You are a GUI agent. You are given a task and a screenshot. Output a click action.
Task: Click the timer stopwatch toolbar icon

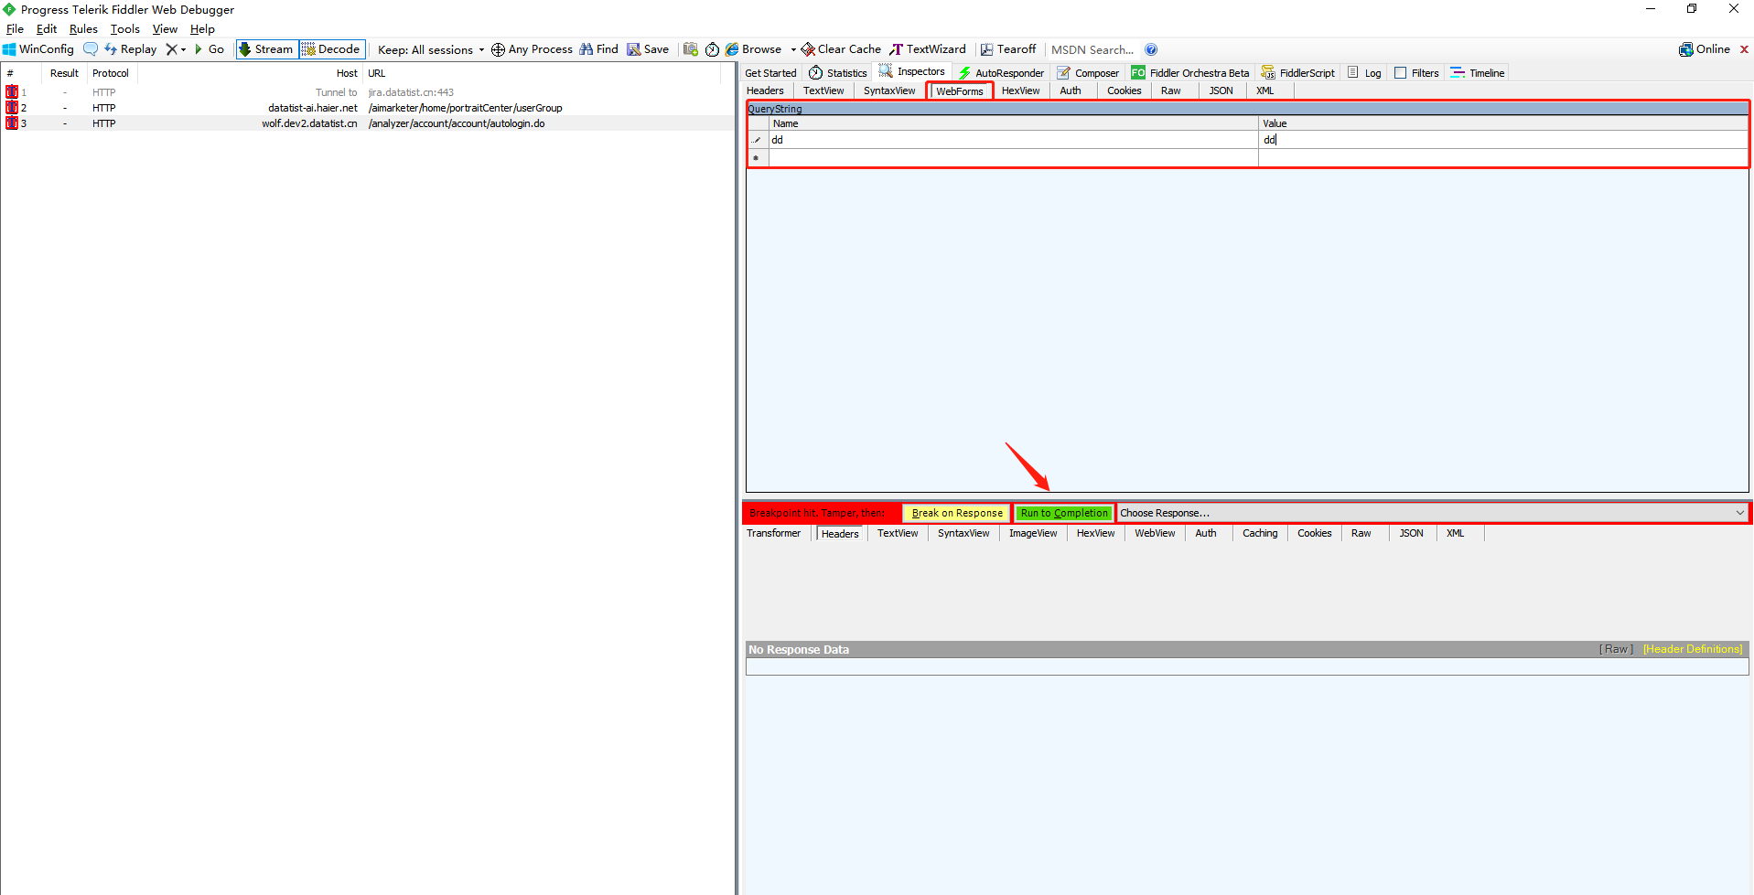click(x=712, y=49)
